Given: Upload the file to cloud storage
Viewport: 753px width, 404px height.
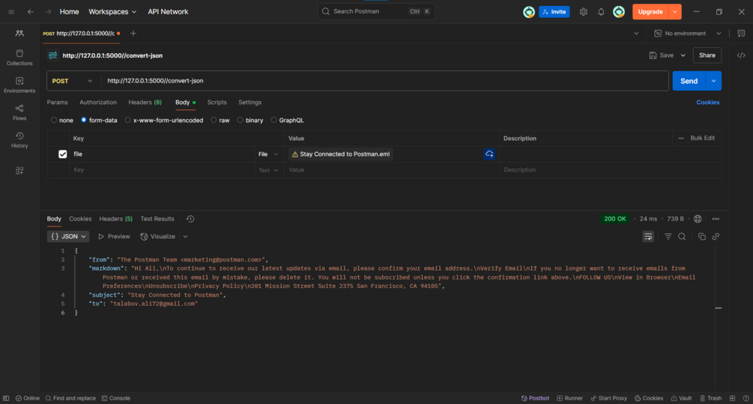Looking at the screenshot, I should tap(489, 154).
